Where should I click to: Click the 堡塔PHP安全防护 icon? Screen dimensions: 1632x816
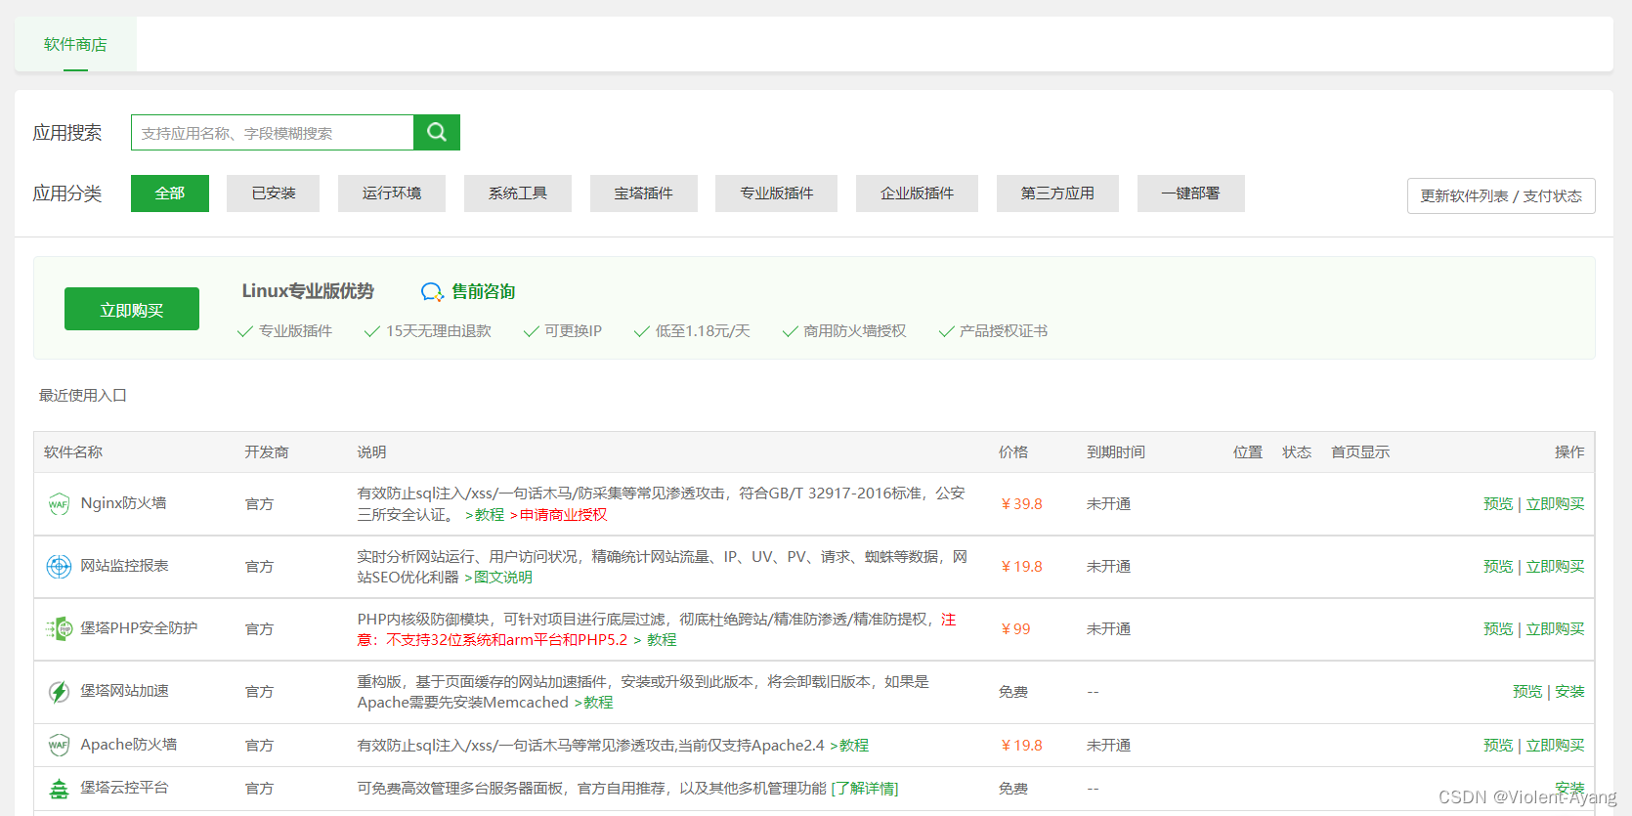[x=59, y=629]
